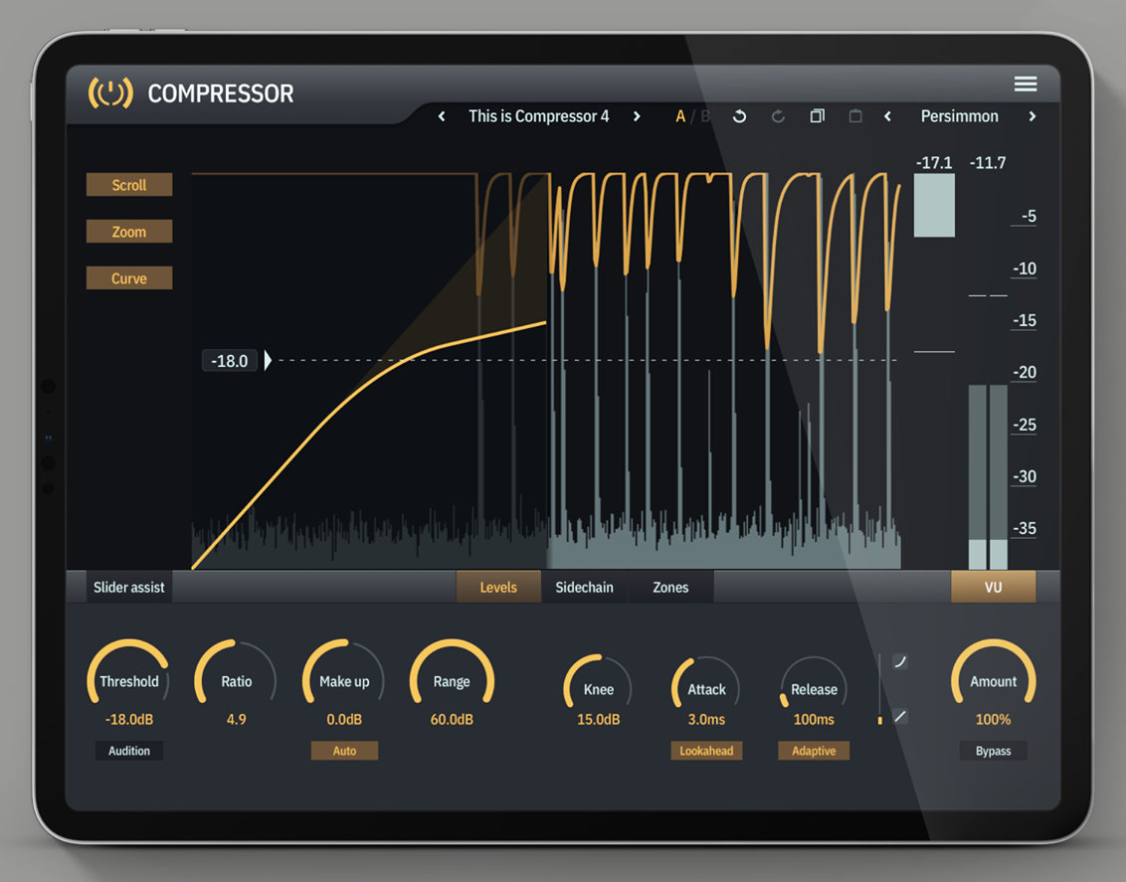1126x882 pixels.
Task: Enable the Bypass button under Amount
Action: (x=993, y=751)
